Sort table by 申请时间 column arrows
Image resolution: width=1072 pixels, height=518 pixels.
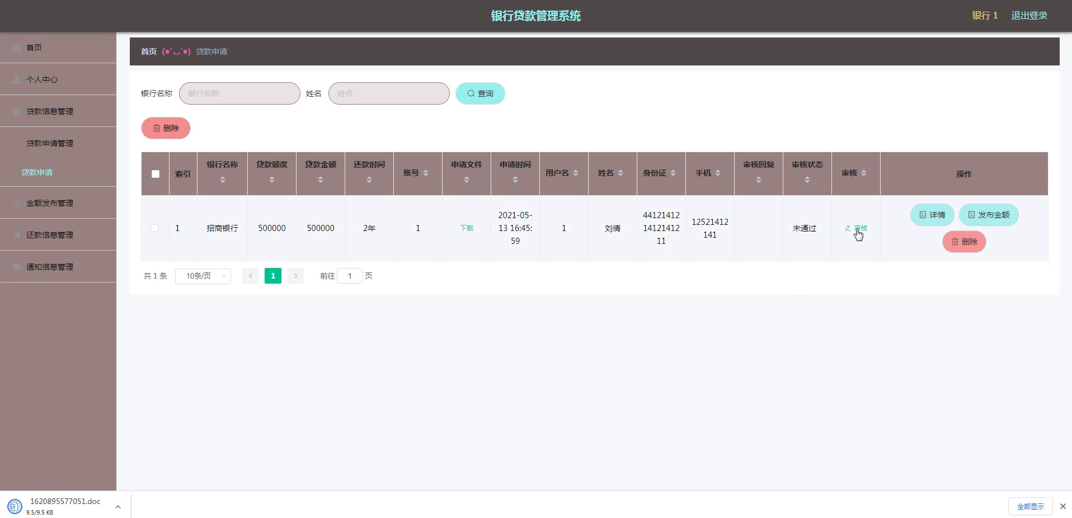coord(515,180)
